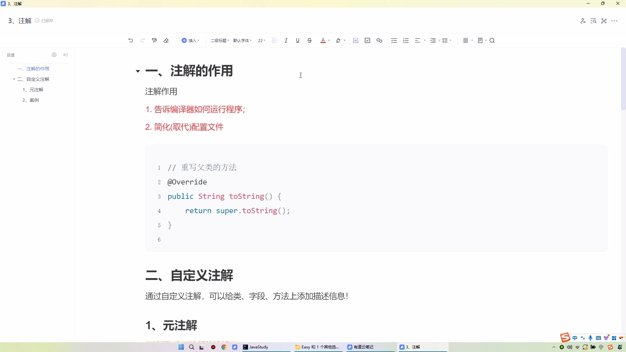Use the format painter tool

coord(154,40)
